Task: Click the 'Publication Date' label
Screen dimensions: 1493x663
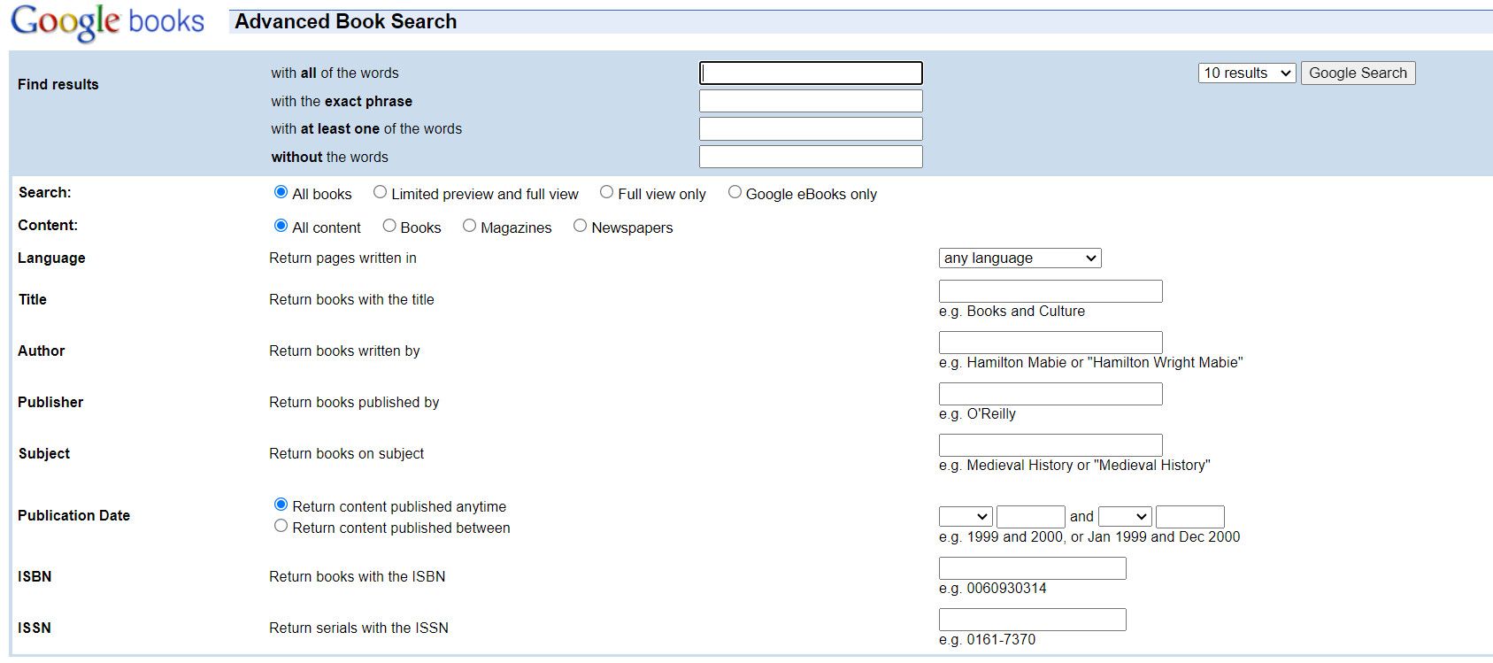Action: (73, 515)
